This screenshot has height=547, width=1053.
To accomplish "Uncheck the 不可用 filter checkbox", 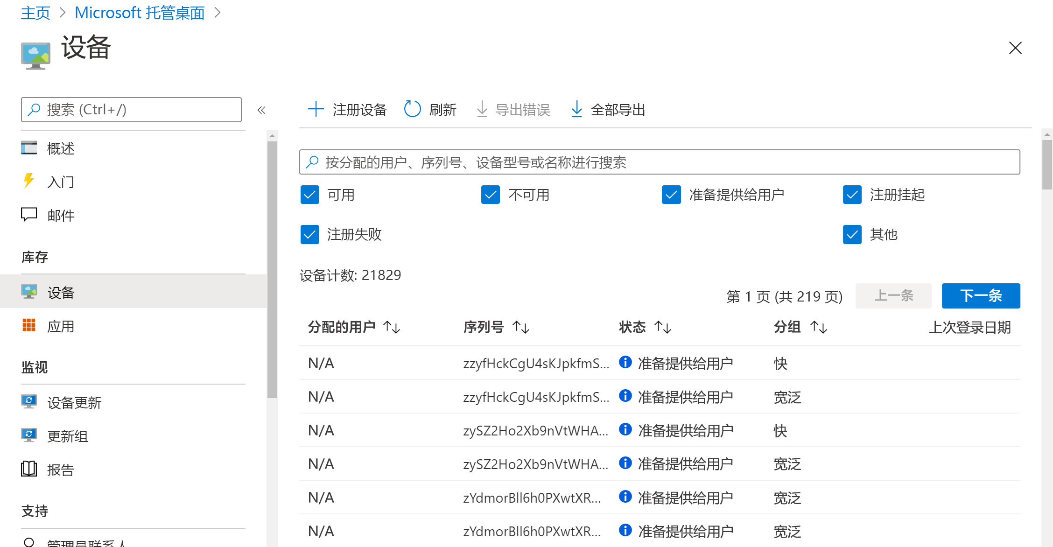I will click(x=491, y=195).
